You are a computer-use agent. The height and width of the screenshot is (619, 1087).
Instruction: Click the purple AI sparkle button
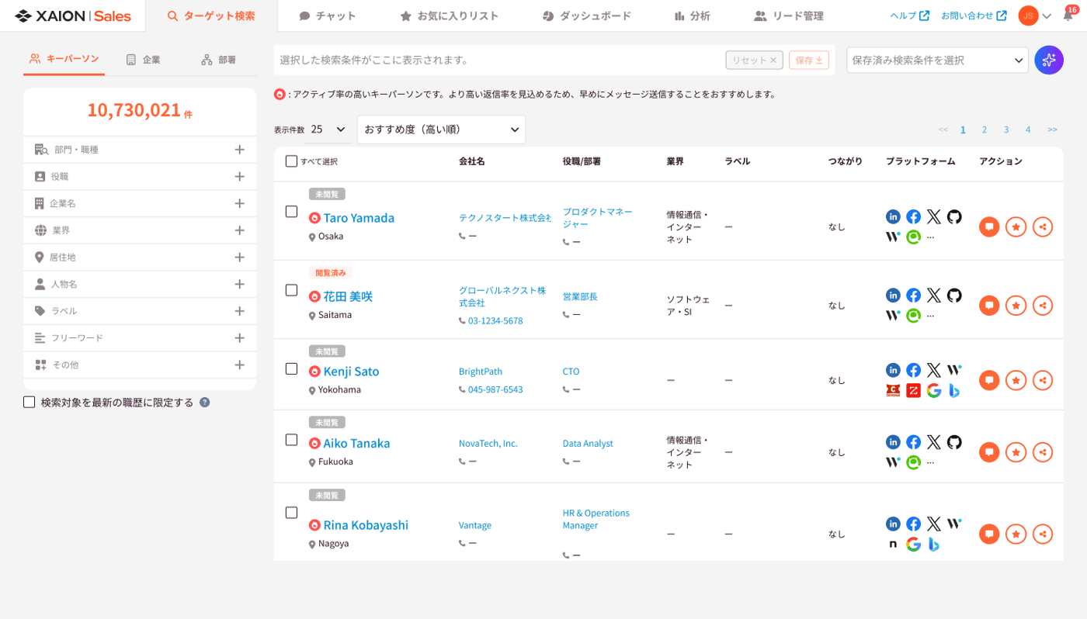click(1049, 60)
